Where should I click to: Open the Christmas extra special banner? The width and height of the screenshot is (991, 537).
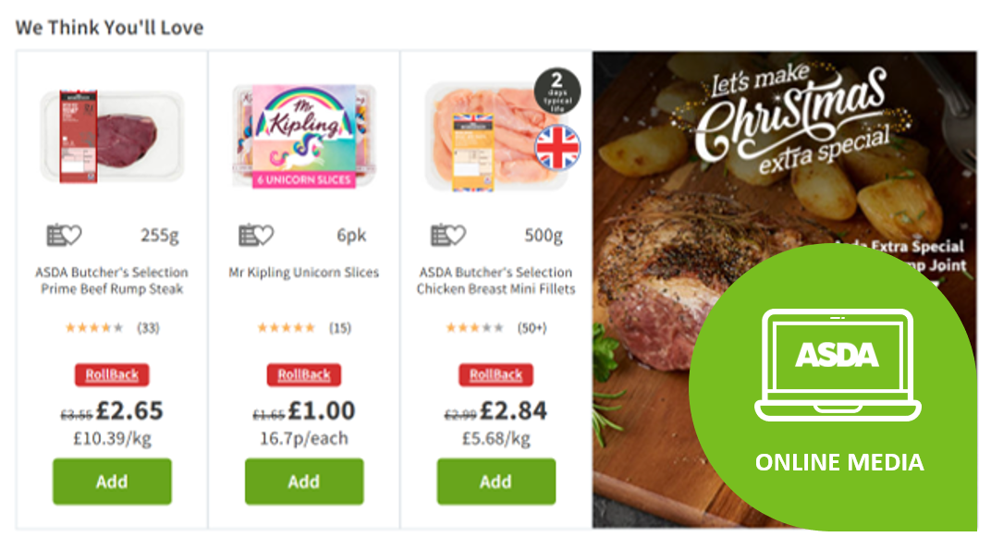click(784, 189)
